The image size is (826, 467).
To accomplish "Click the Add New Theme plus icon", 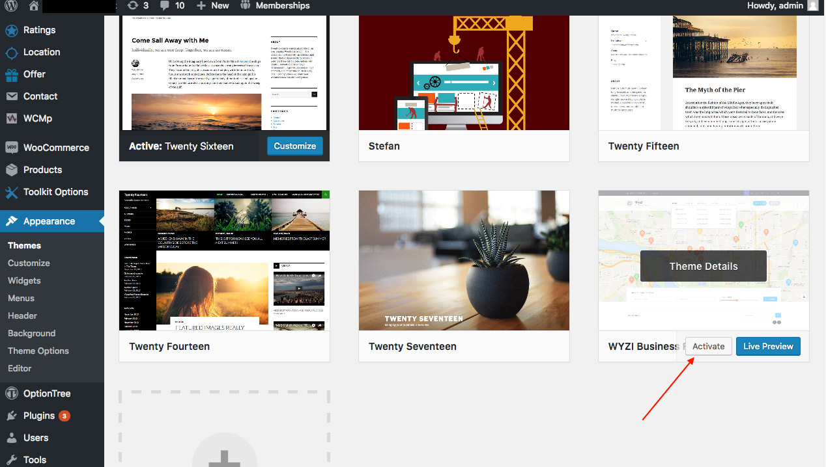I will (x=224, y=451).
